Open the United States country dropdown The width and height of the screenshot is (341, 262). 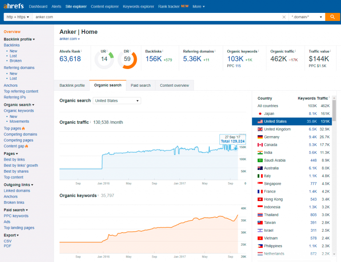pyautogui.click(x=117, y=101)
